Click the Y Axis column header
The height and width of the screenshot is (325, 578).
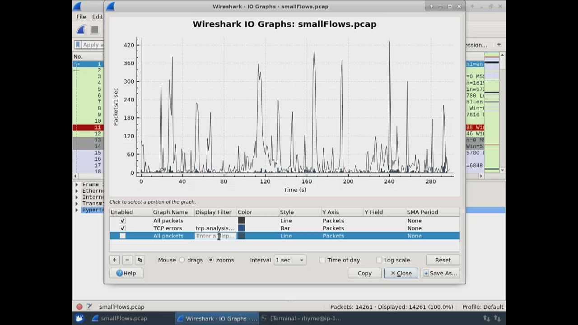342,212
